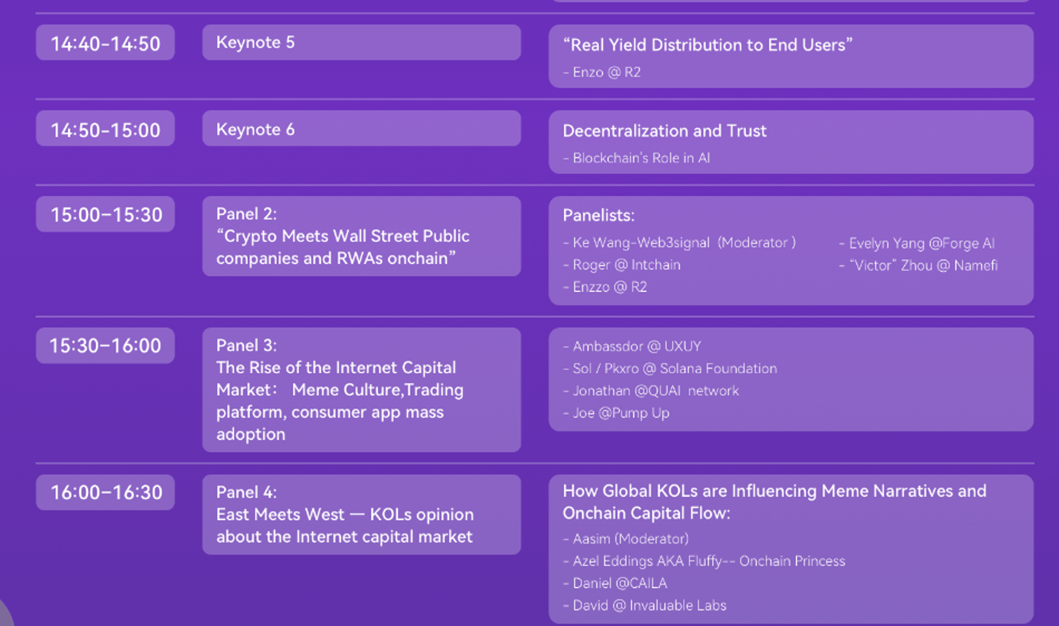Select the 14:50-15:00 time slot
This screenshot has height=626, width=1059.
[105, 129]
